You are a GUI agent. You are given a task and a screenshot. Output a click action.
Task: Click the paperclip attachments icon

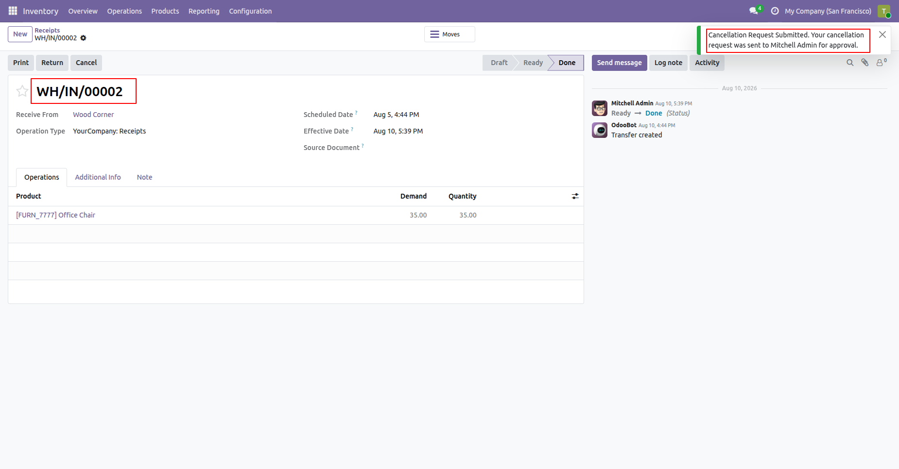(865, 63)
